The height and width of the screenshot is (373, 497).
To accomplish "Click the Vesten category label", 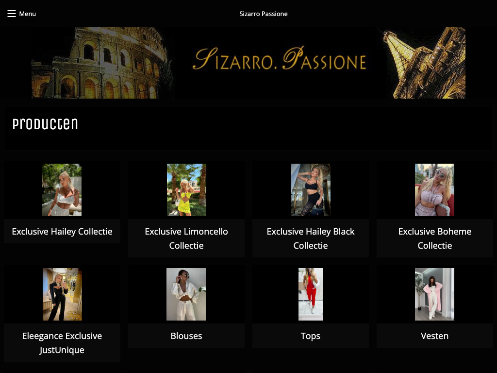I will click(x=435, y=336).
